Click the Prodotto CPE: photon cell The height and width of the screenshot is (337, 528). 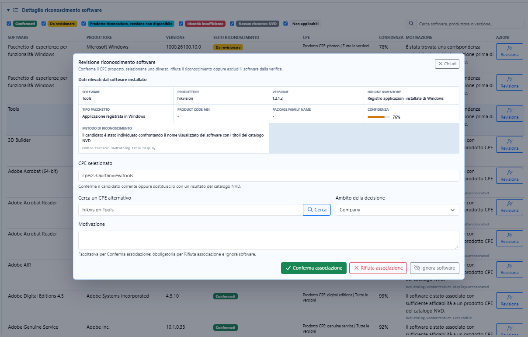click(336, 46)
